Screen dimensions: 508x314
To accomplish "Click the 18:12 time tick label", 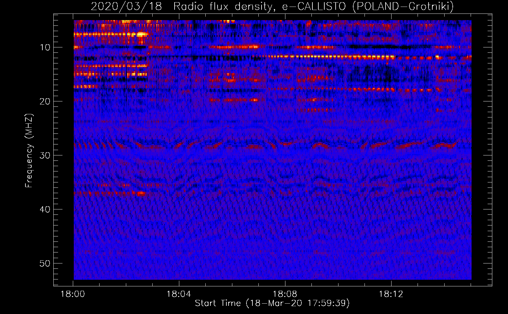I will (391, 294).
